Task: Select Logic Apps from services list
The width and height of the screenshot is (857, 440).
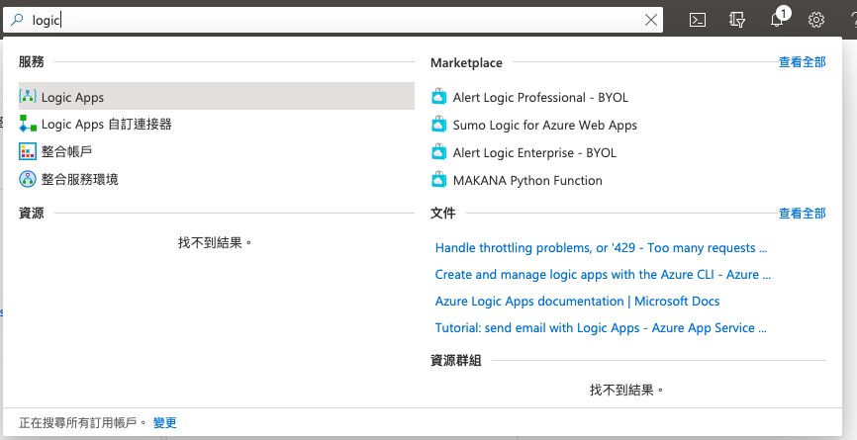Action: tap(72, 97)
